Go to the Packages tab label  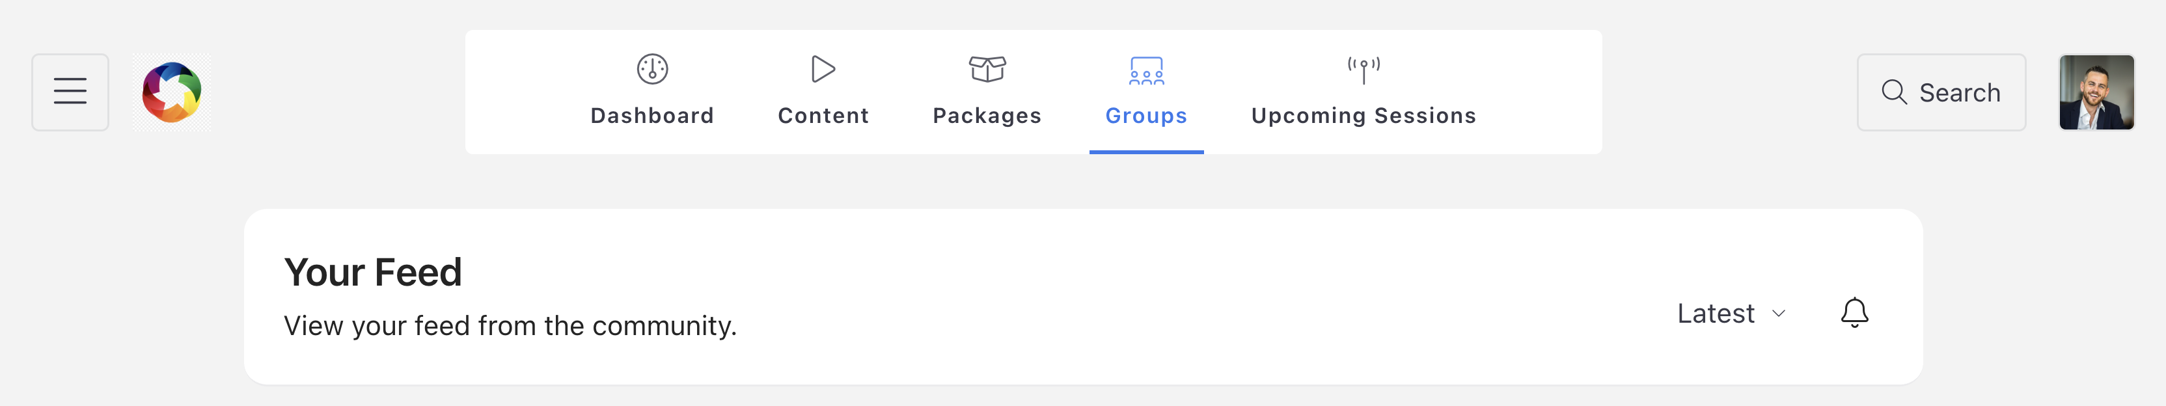(x=987, y=115)
